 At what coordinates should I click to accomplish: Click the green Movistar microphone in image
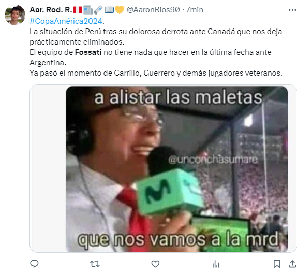[170, 192]
